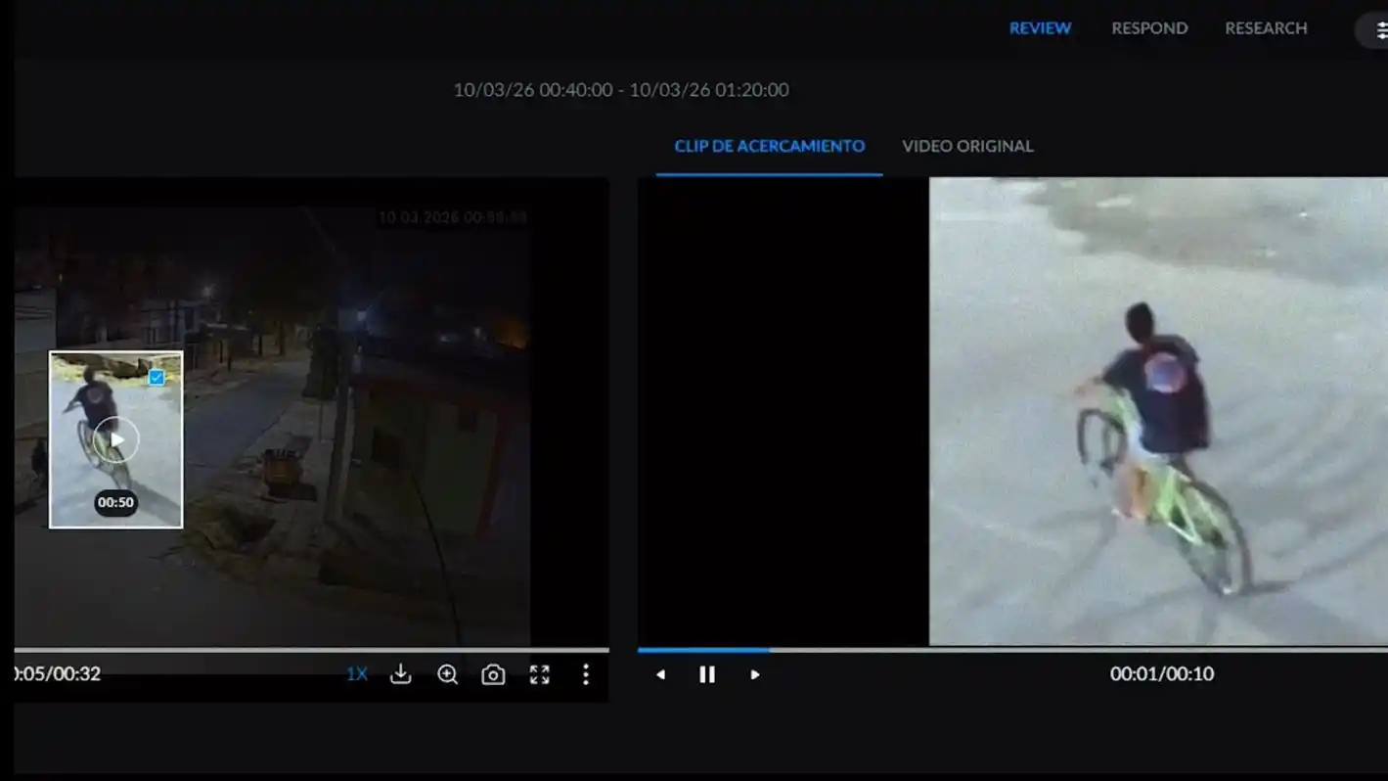The width and height of the screenshot is (1388, 781).
Task: Open the three-dot options menu on the player
Action: pyautogui.click(x=585, y=674)
